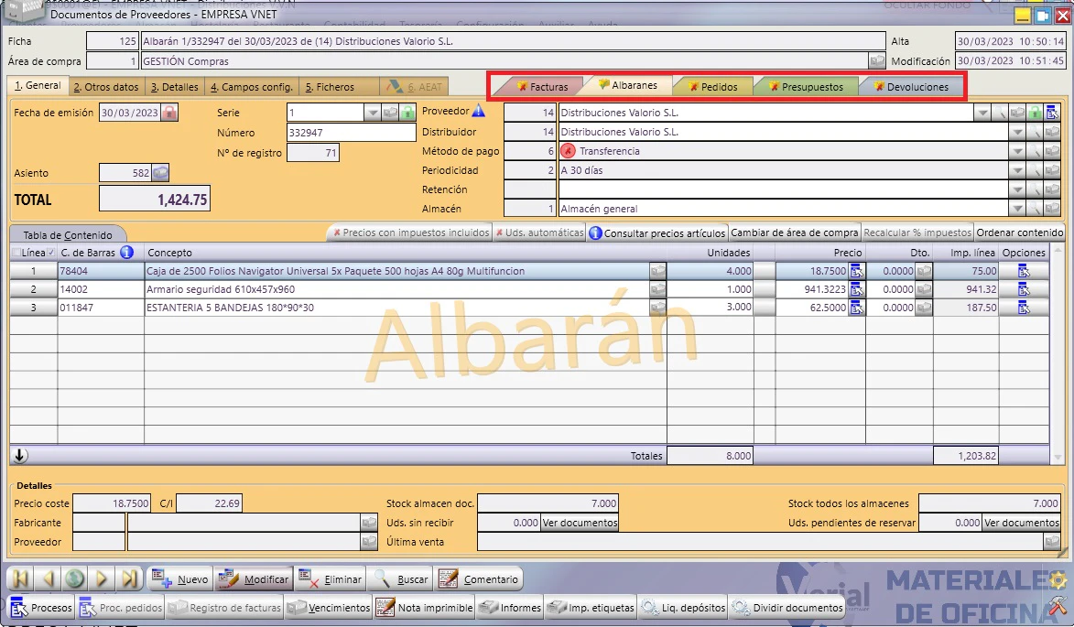Expand the Serie dropdown
Viewport: 1074px width, 627px height.
pyautogui.click(x=372, y=113)
